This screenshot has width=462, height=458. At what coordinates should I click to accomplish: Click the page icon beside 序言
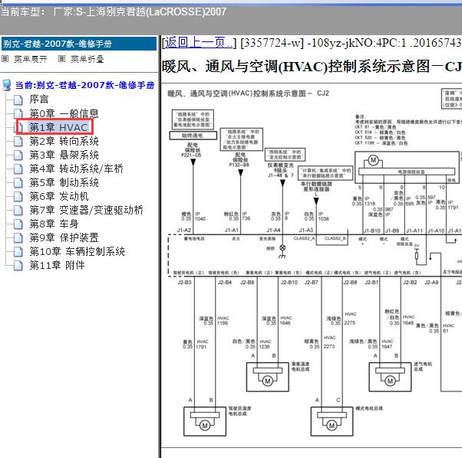(18, 100)
